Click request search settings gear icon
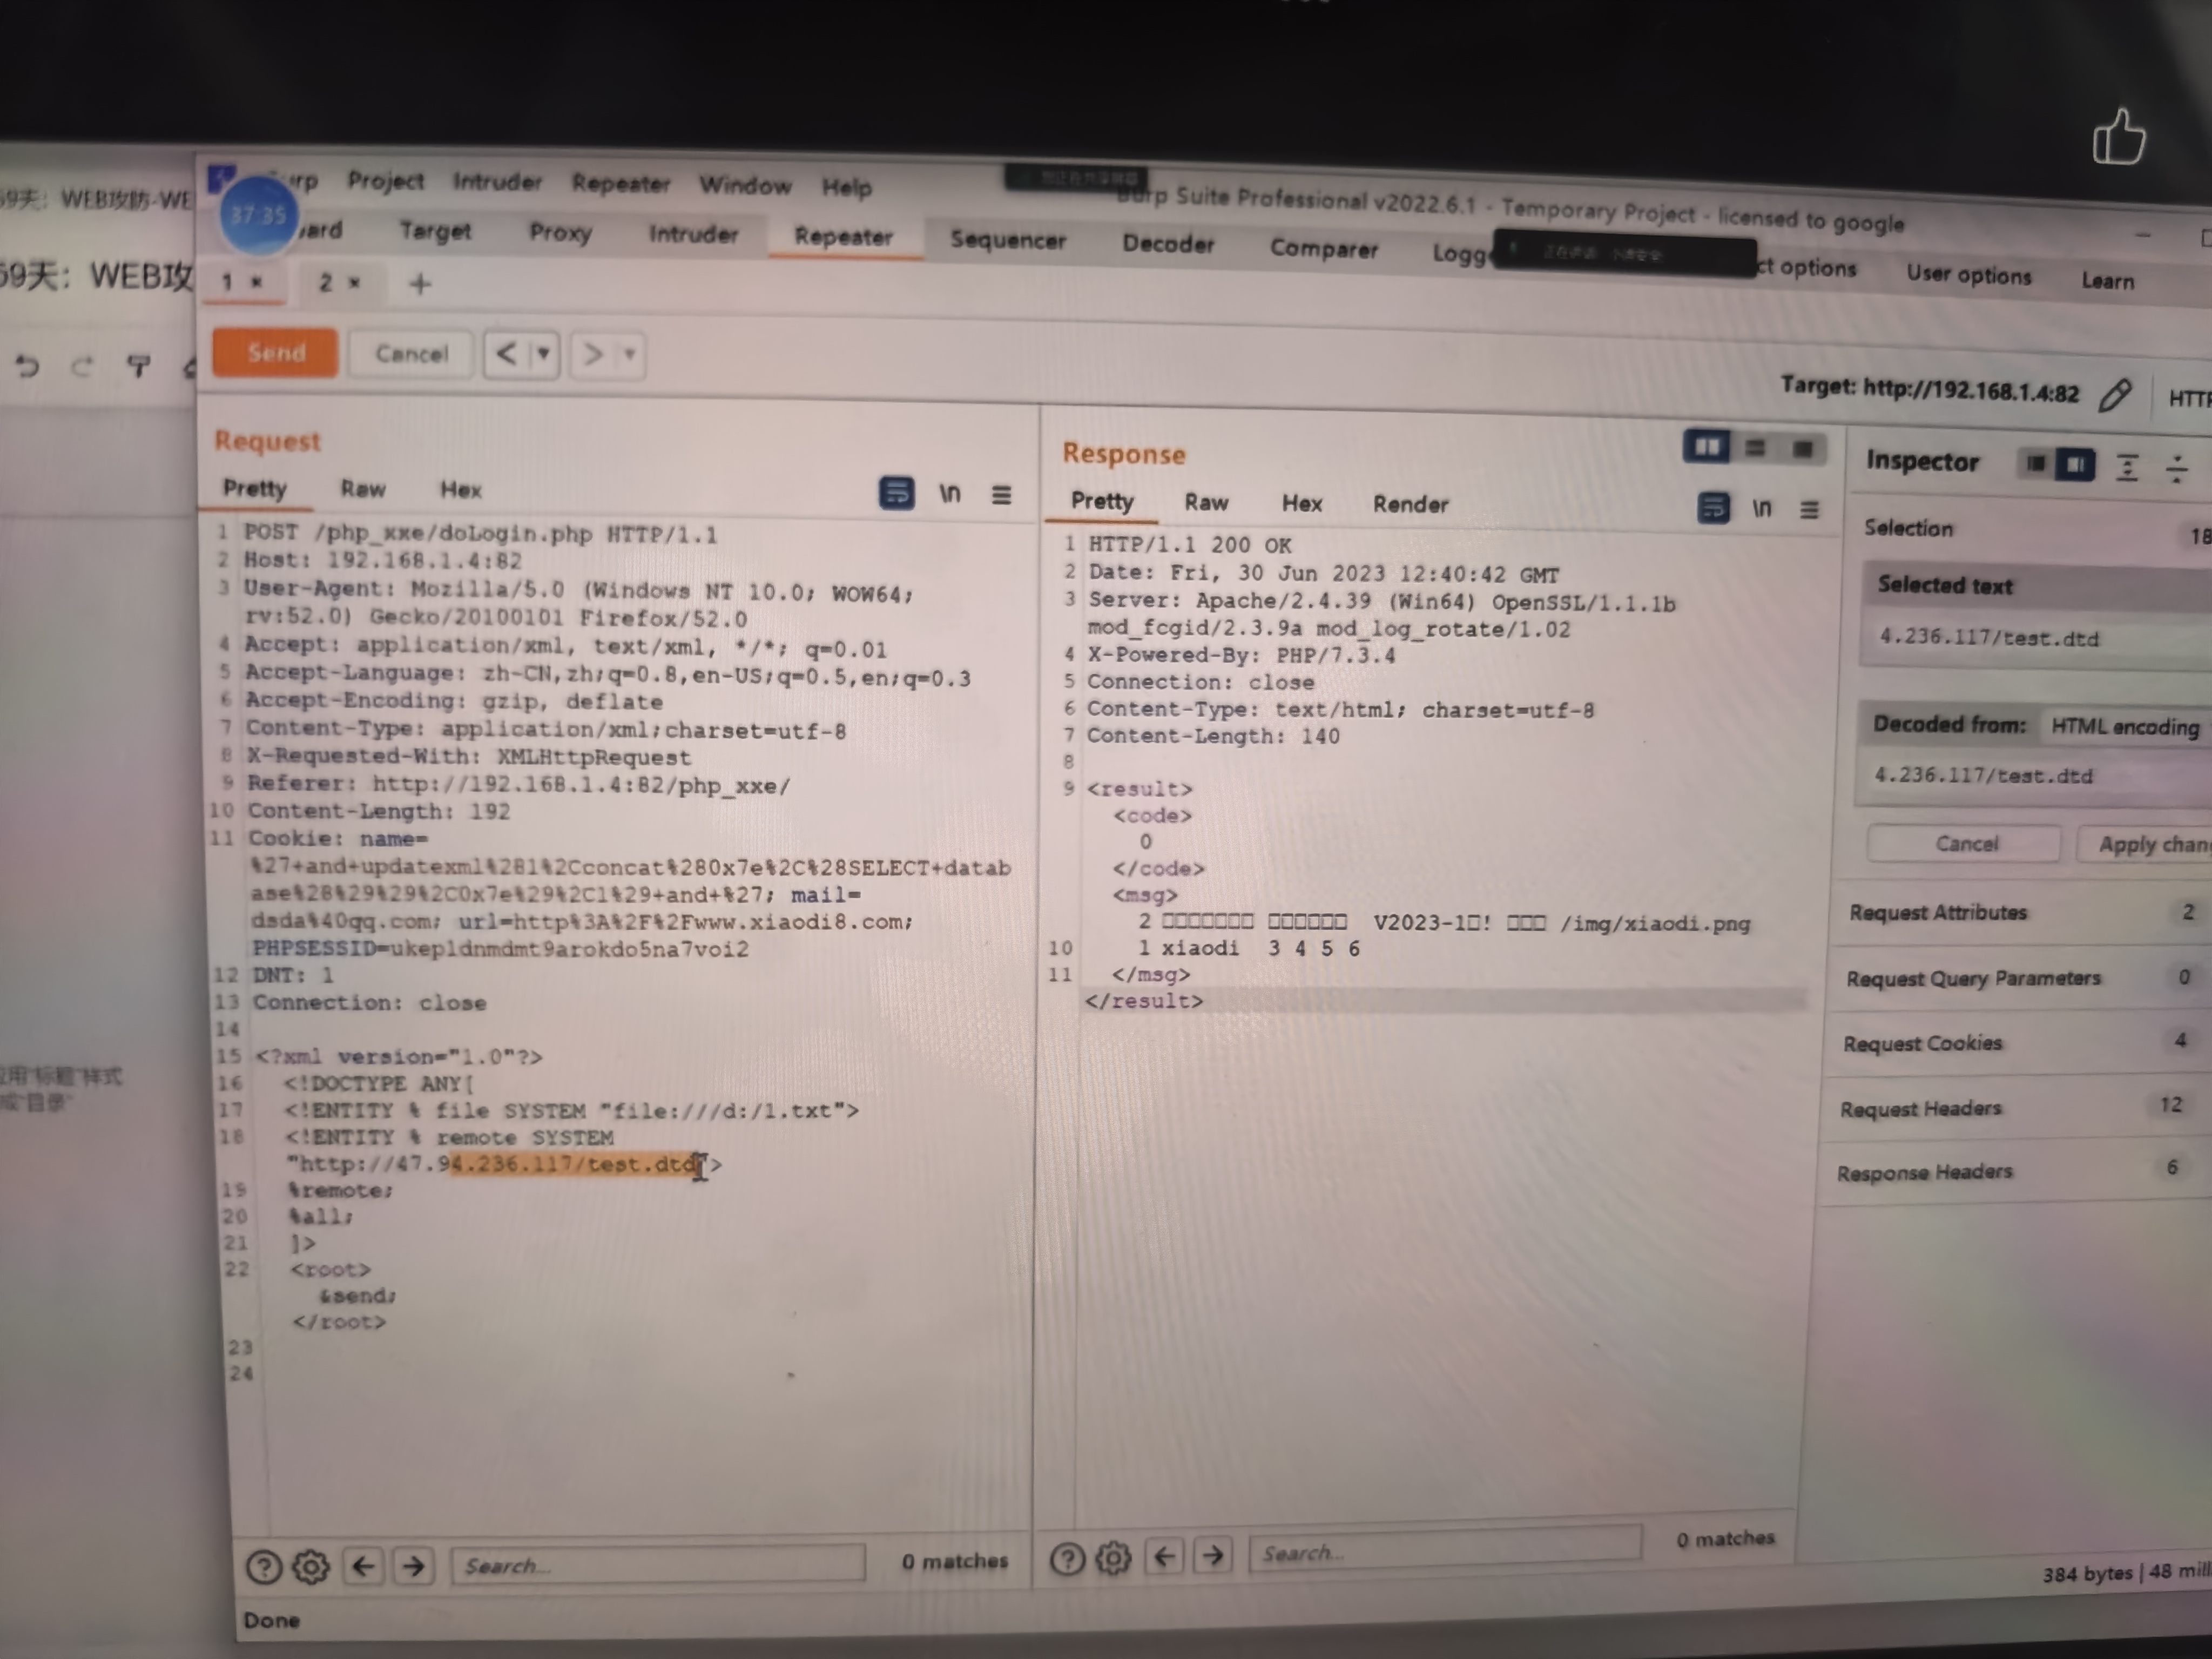2212x1659 pixels. coord(311,1566)
